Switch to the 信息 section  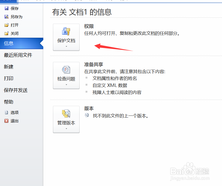(8, 43)
